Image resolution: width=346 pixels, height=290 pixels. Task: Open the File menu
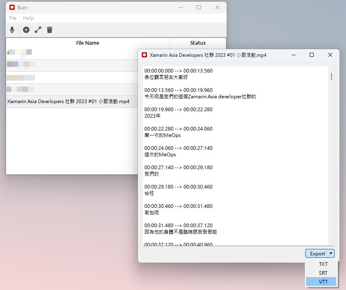[12, 18]
